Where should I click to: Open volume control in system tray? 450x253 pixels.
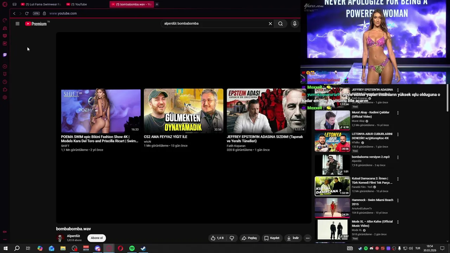click(x=411, y=248)
